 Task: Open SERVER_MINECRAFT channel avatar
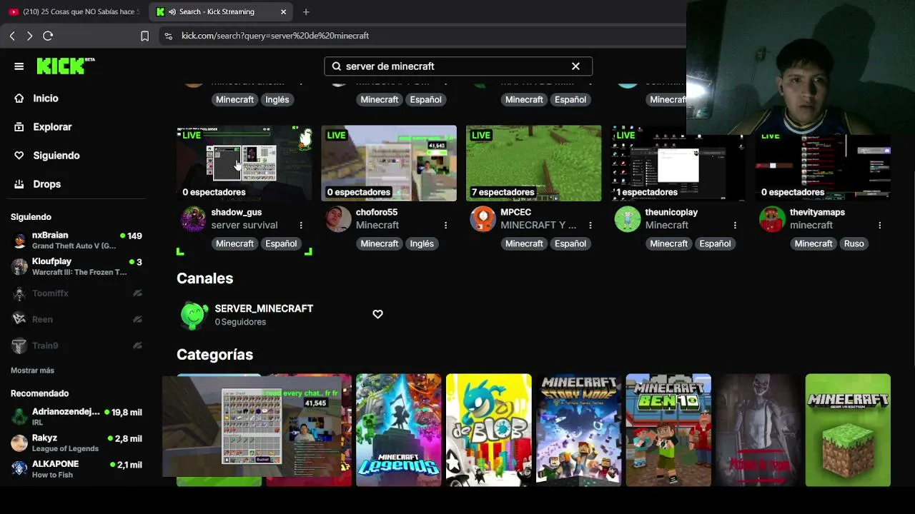click(194, 315)
